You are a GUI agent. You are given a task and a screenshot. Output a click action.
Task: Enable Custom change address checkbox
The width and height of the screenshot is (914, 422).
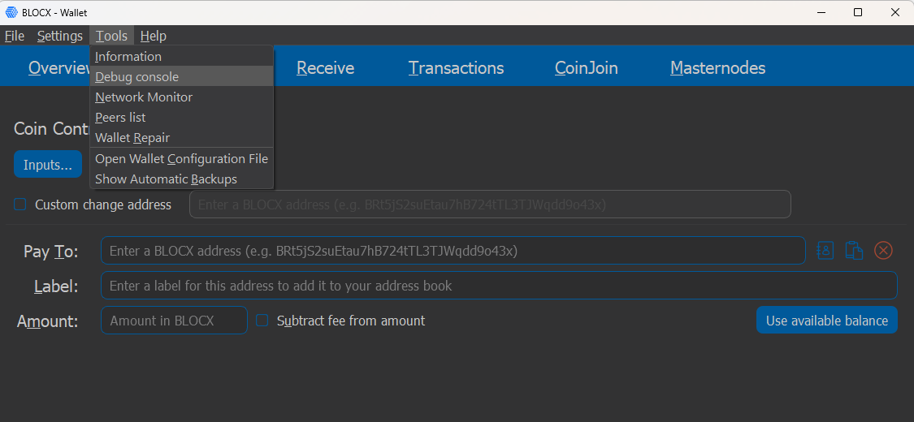(20, 205)
